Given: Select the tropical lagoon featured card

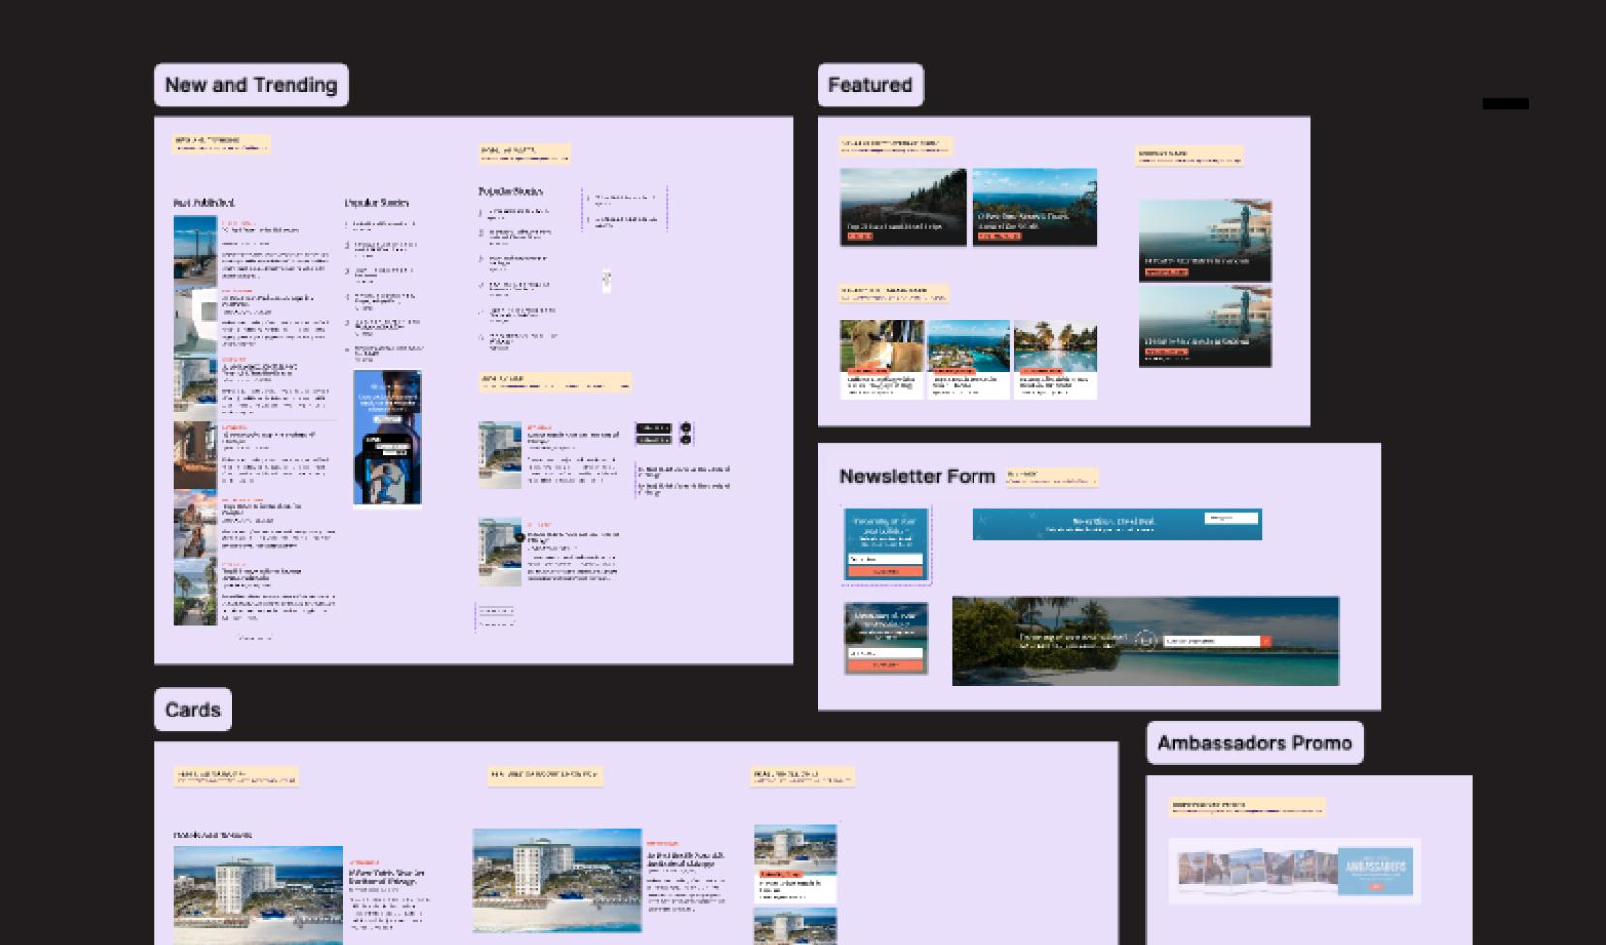Looking at the screenshot, I should click(x=969, y=359).
